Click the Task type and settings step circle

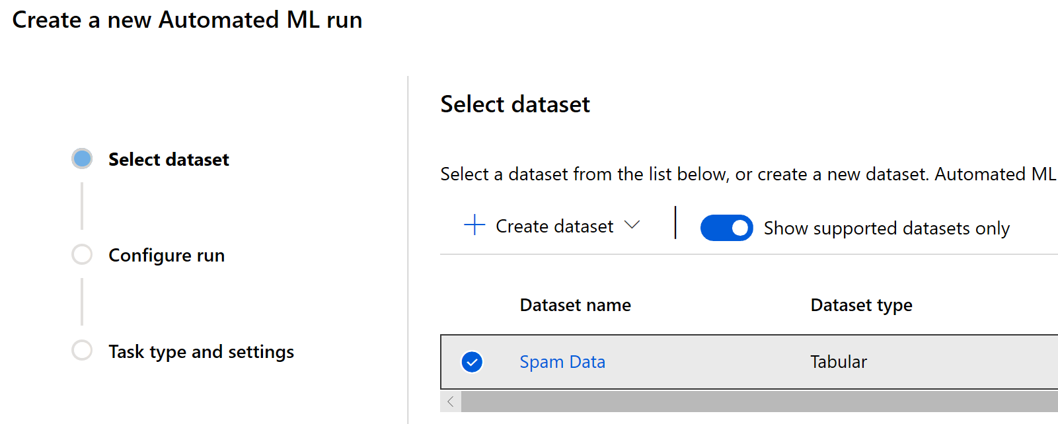(82, 350)
